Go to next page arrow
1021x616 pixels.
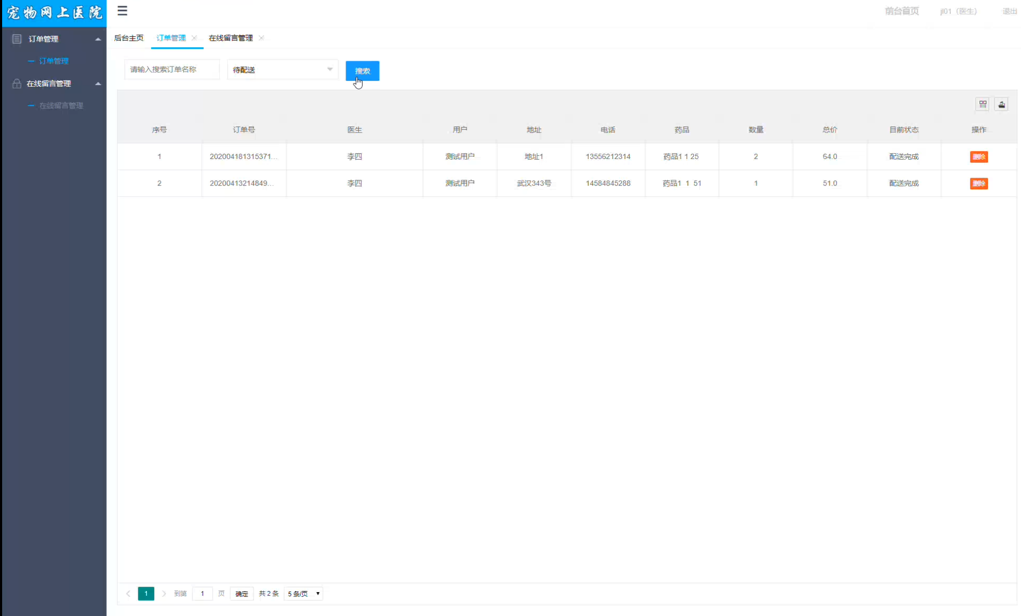point(164,594)
